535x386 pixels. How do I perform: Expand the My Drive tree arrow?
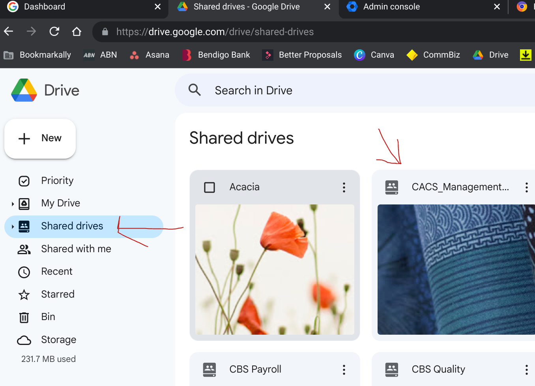pos(13,204)
